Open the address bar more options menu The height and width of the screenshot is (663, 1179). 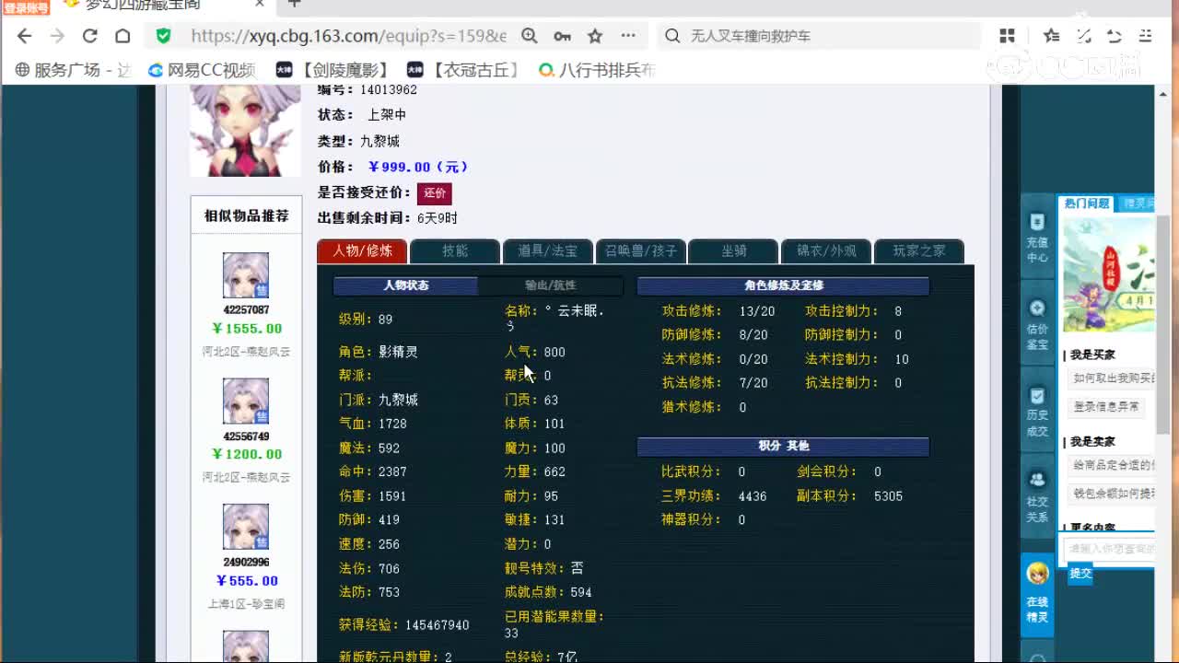[628, 36]
